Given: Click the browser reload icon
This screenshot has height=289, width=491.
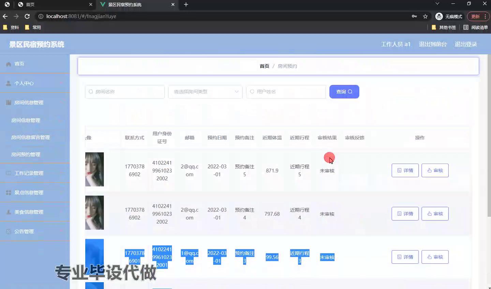Looking at the screenshot, I should tap(27, 16).
